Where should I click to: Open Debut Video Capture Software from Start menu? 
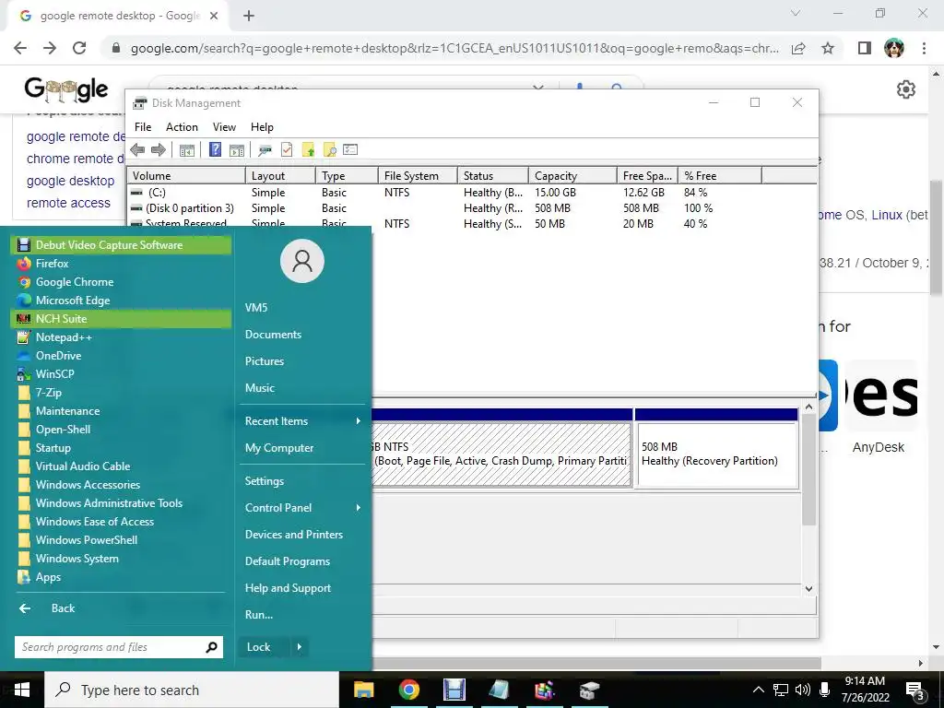pyautogui.click(x=121, y=245)
